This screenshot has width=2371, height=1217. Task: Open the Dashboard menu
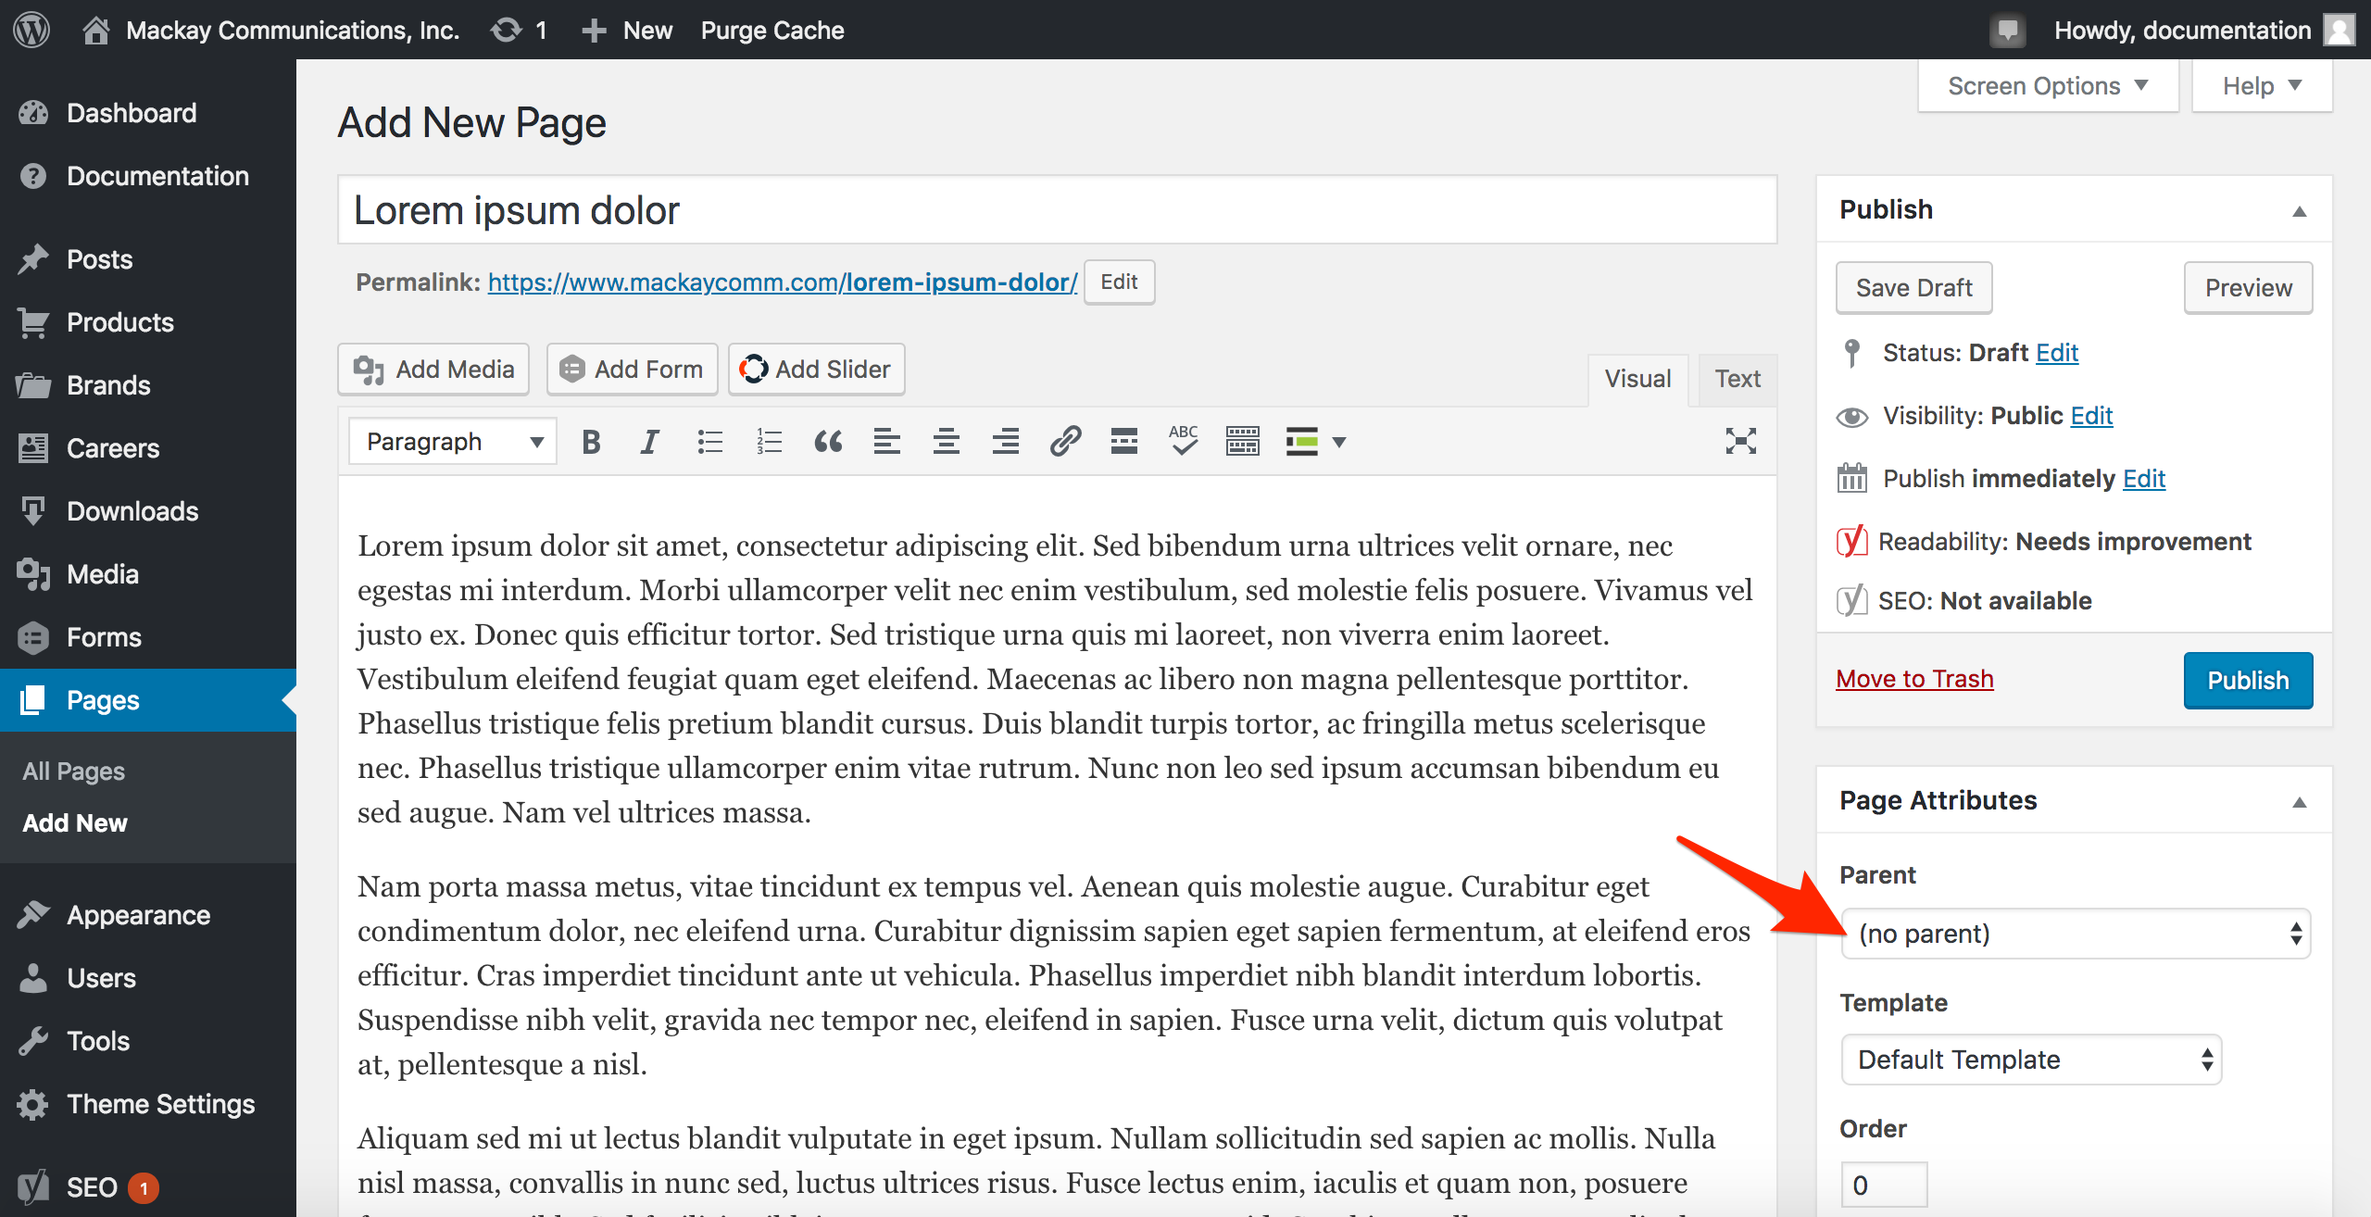pyautogui.click(x=148, y=113)
